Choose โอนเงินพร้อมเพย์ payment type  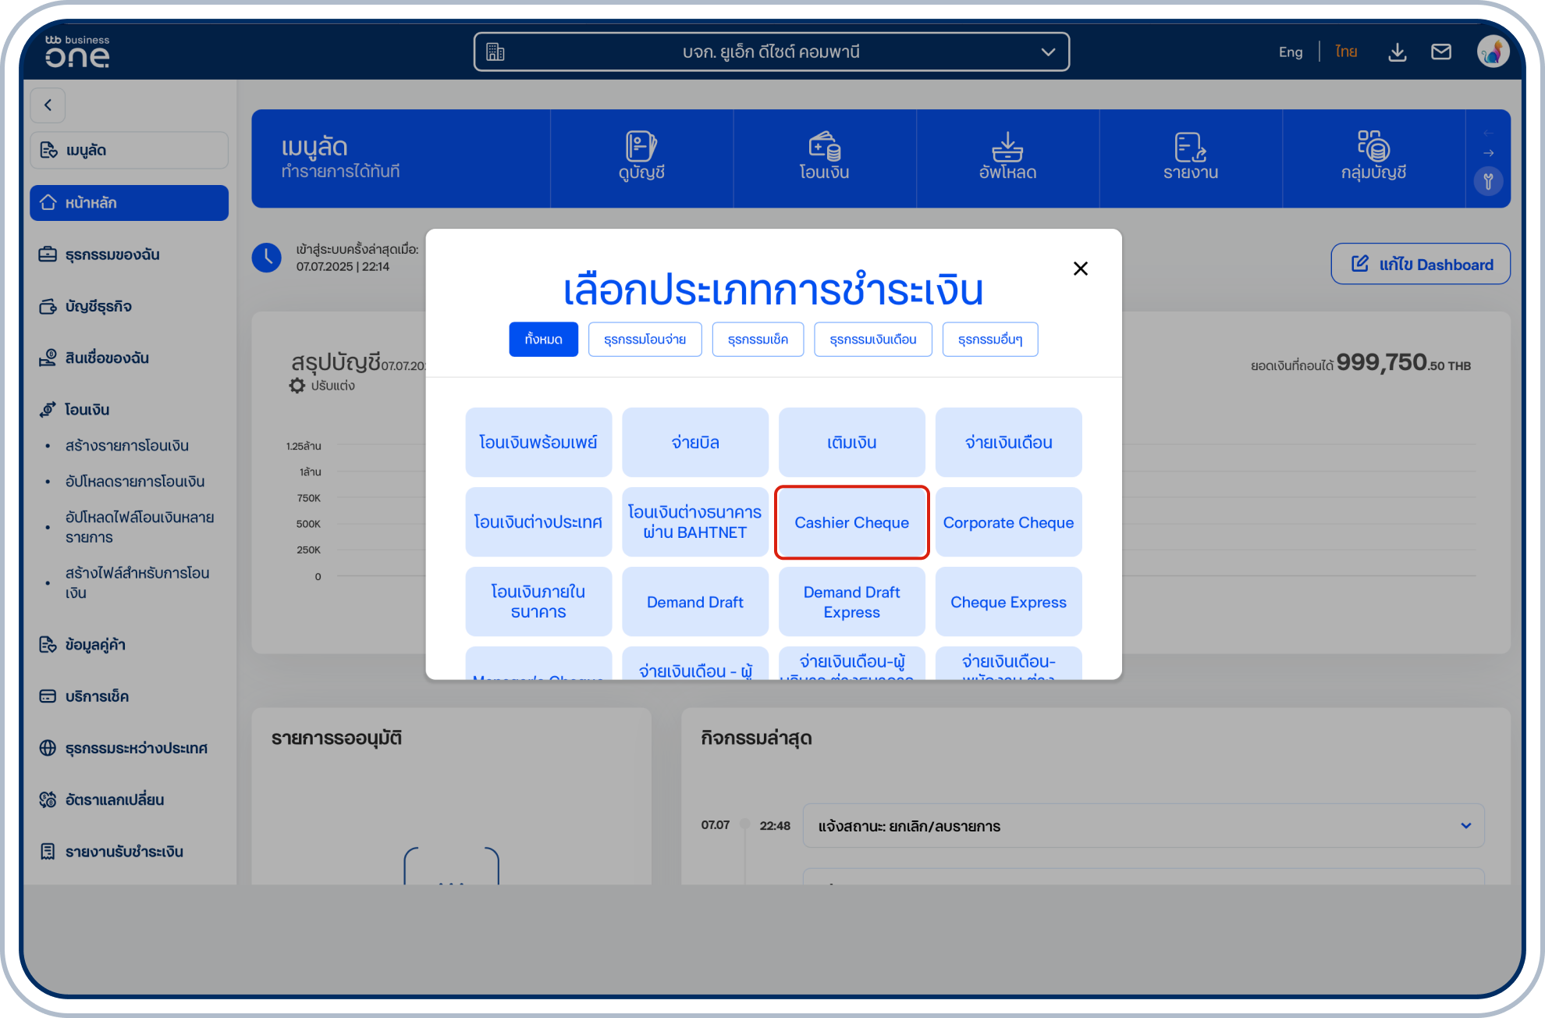coord(538,443)
